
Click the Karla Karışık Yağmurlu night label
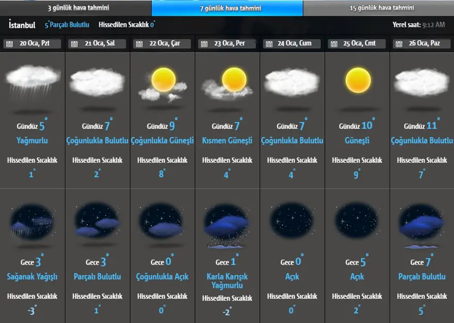coord(228,281)
